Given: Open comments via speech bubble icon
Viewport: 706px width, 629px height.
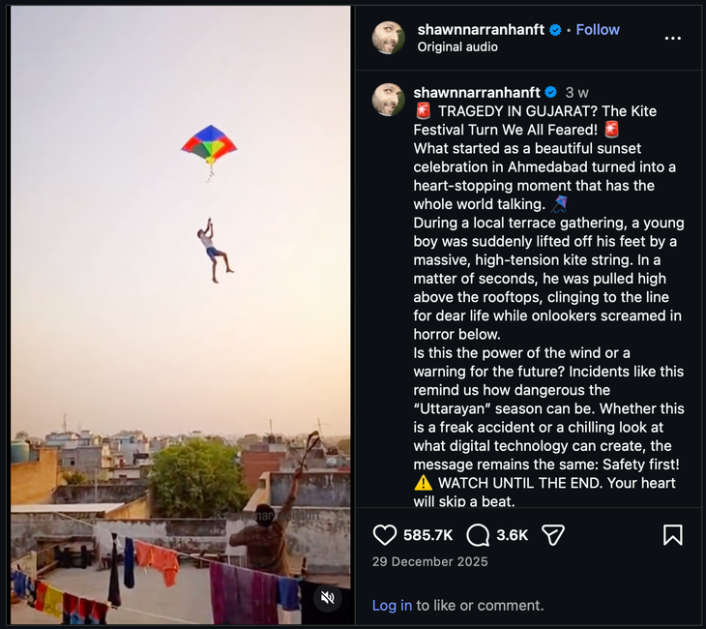Looking at the screenshot, I should [478, 535].
